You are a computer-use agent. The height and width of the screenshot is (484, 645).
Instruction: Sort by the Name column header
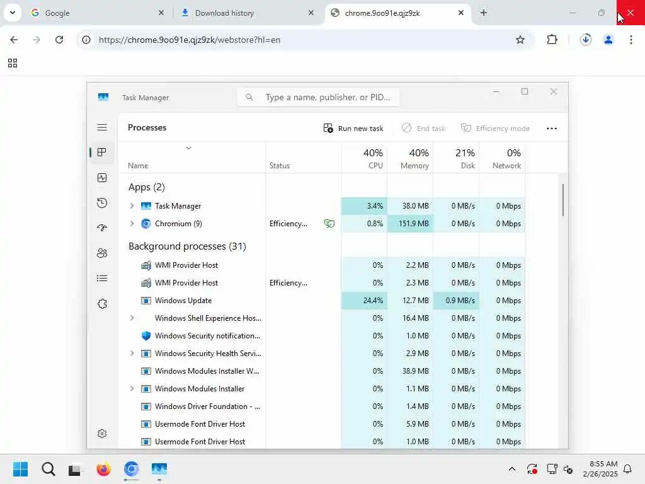191,158
